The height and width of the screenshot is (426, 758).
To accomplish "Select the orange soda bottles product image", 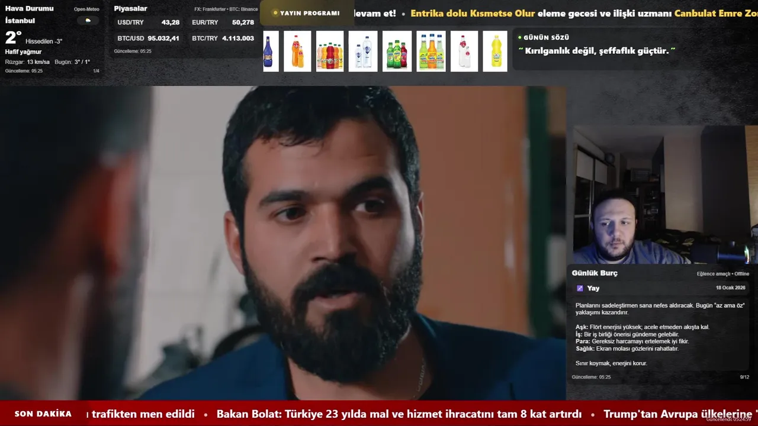I will pos(297,51).
